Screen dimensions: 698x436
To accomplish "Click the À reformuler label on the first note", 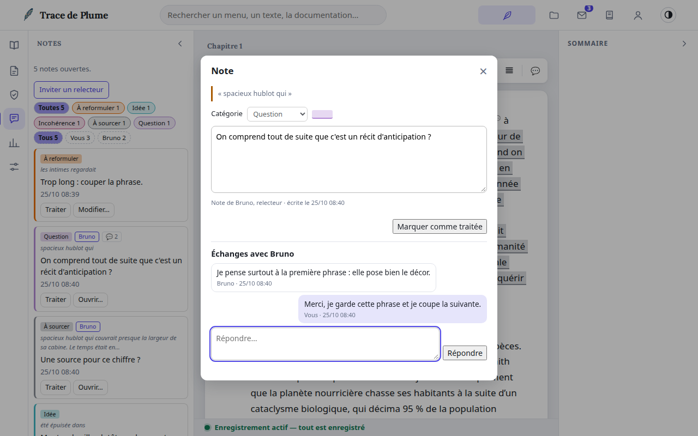I will click(61, 159).
